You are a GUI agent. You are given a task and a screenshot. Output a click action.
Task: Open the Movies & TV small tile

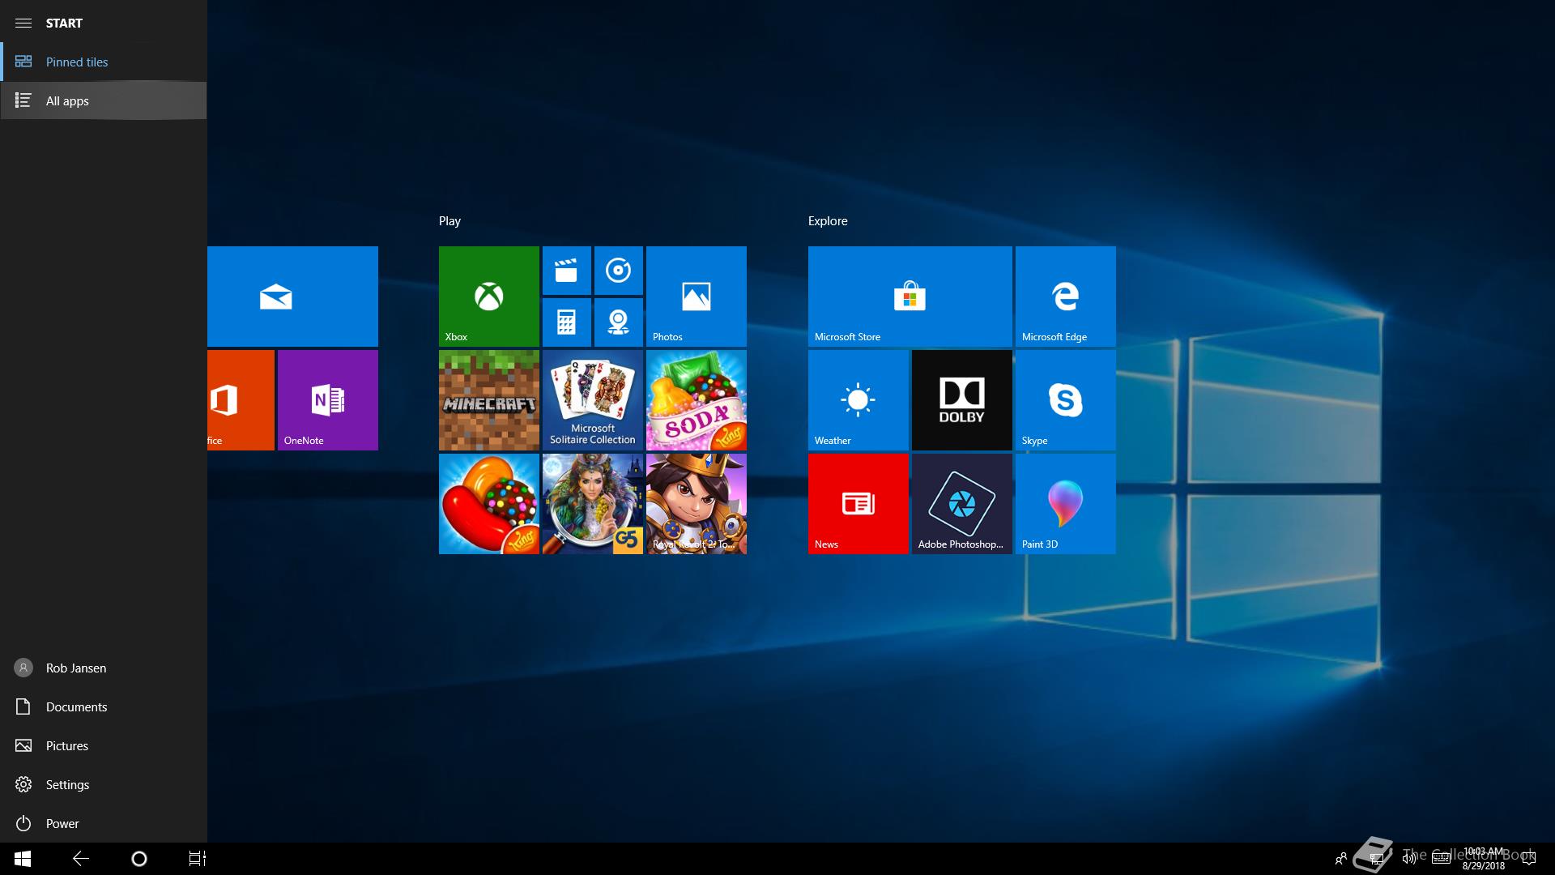click(x=567, y=271)
